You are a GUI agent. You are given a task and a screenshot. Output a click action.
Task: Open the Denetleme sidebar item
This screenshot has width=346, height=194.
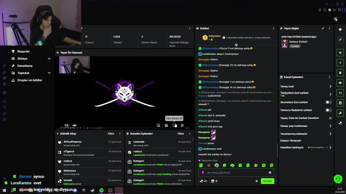[x=25, y=66]
